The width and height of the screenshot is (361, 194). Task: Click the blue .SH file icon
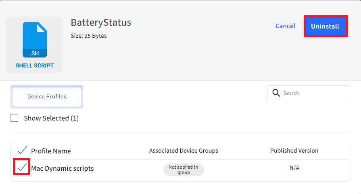tap(35, 40)
